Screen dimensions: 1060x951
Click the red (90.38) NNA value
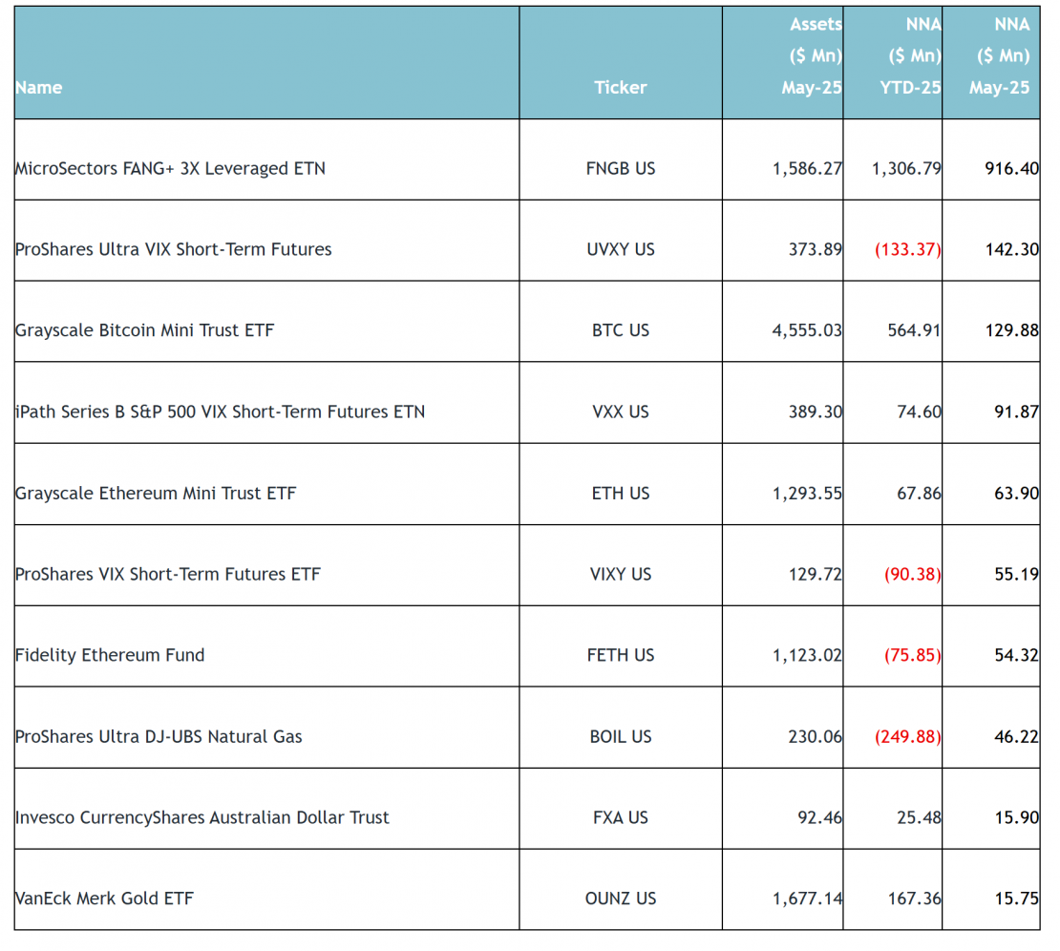(x=908, y=575)
